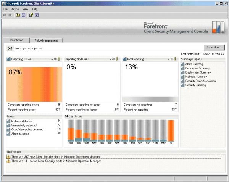Open the Security Summary report link

click(x=196, y=85)
